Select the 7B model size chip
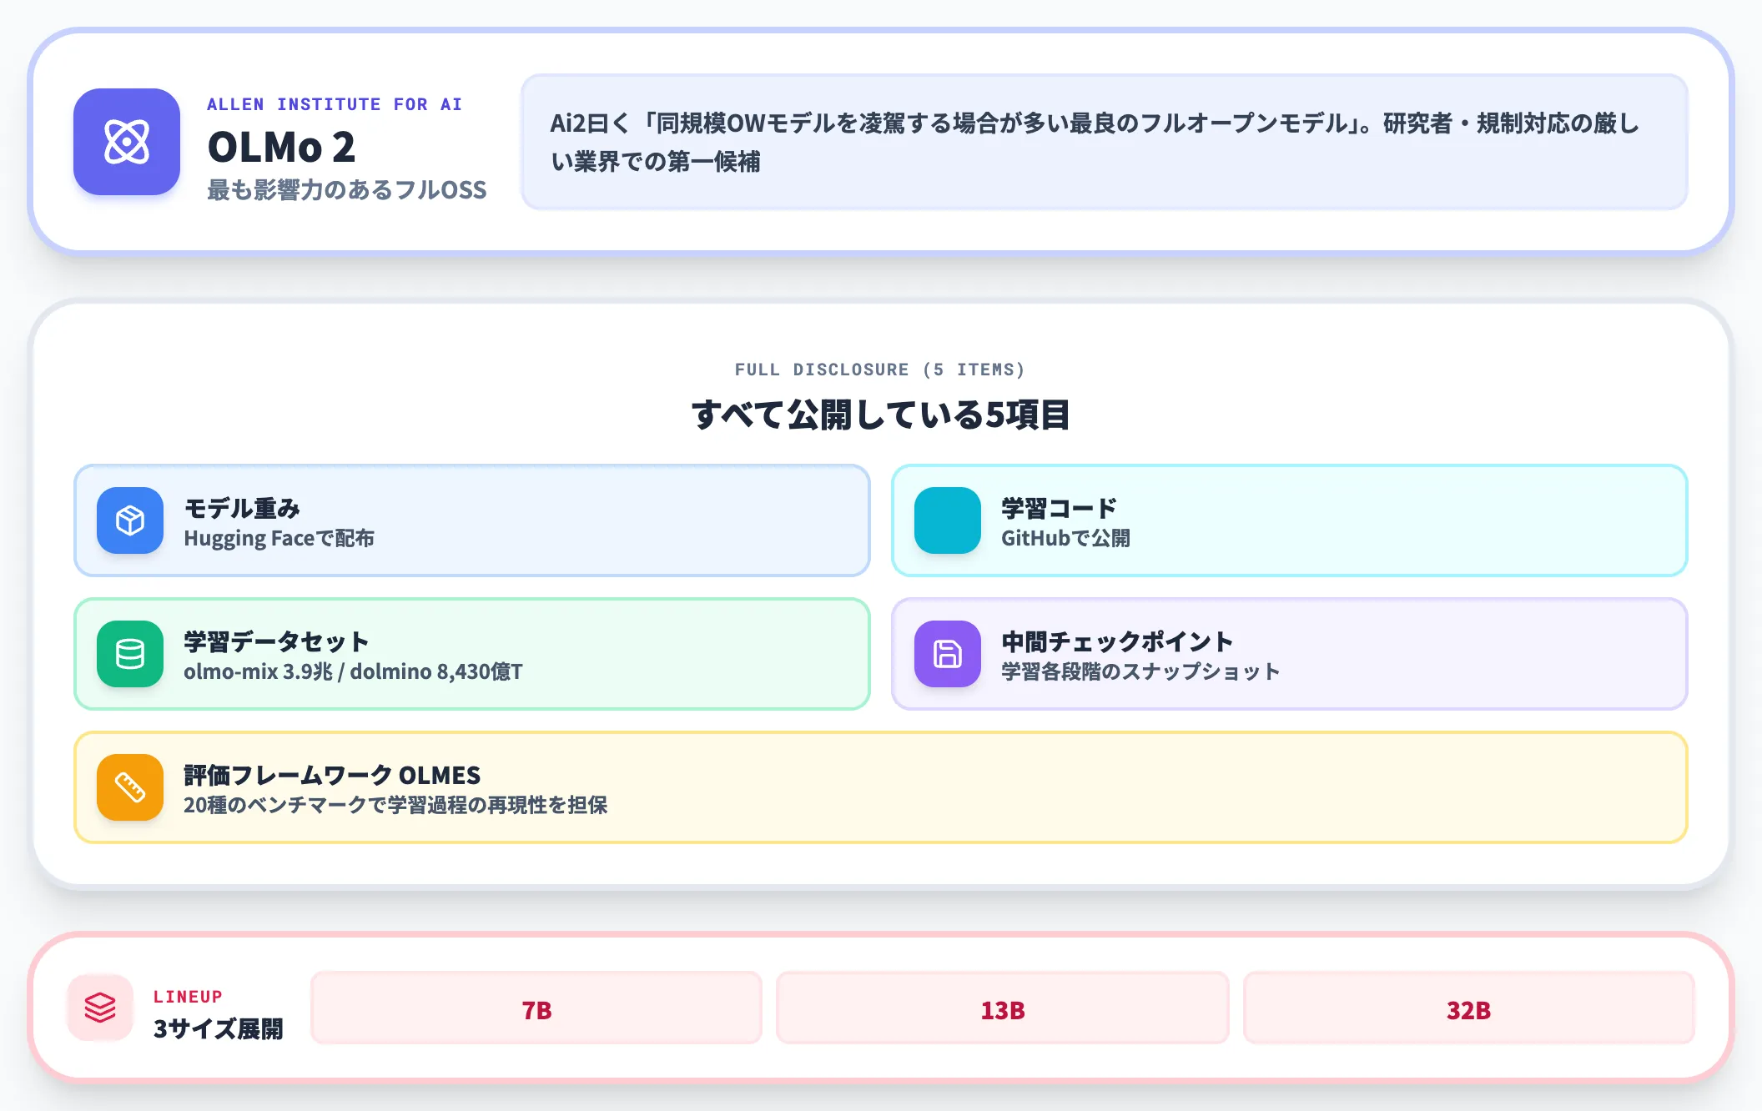Screen dimensions: 1762x1111 (x=536, y=1008)
